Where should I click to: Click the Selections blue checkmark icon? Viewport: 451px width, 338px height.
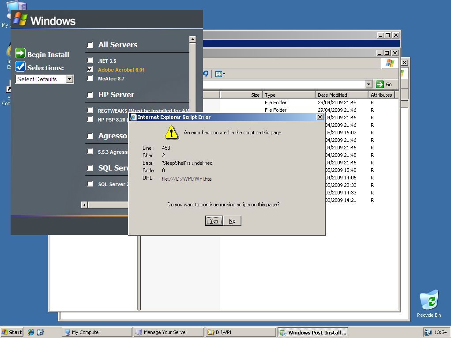point(20,67)
